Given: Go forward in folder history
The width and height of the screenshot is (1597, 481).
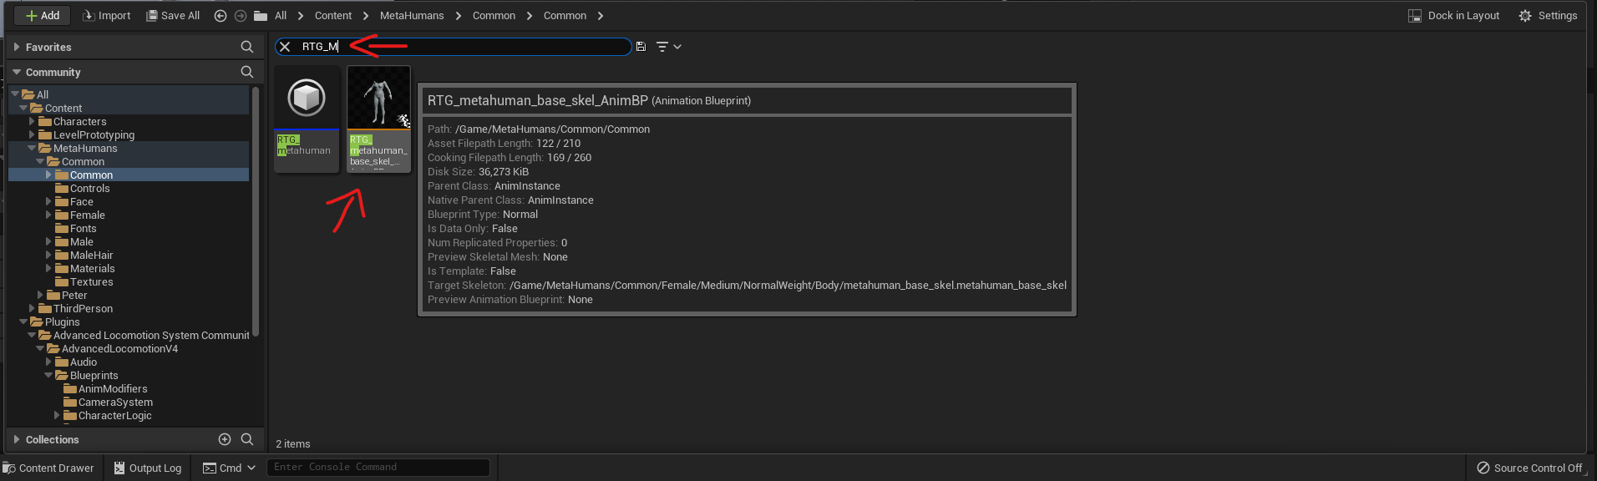Looking at the screenshot, I should [241, 16].
